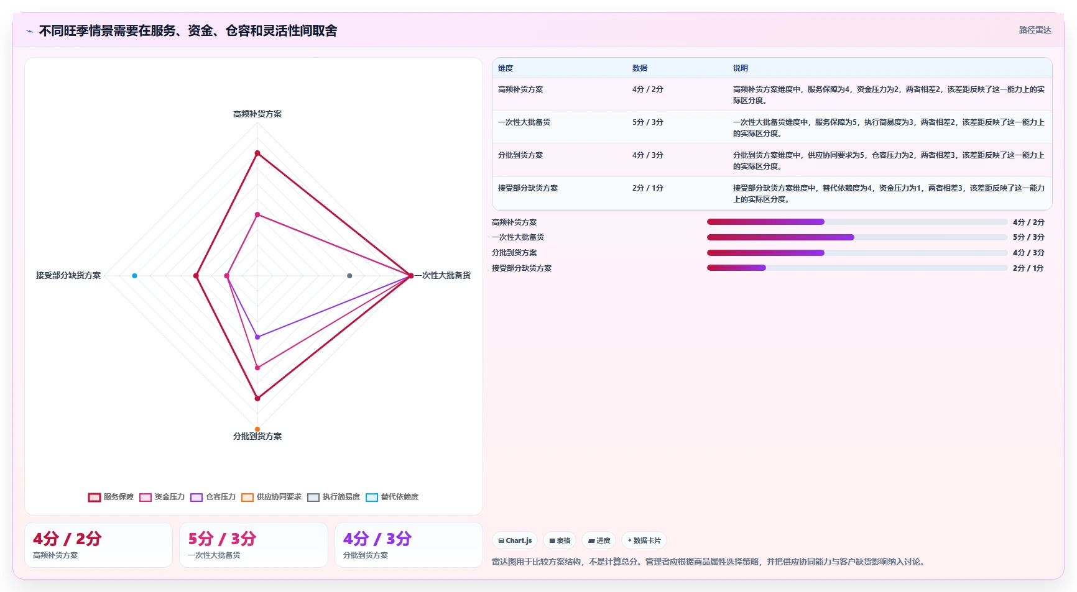
Task: Click the 高频补货方案 radar axis label
Action: coord(257,114)
